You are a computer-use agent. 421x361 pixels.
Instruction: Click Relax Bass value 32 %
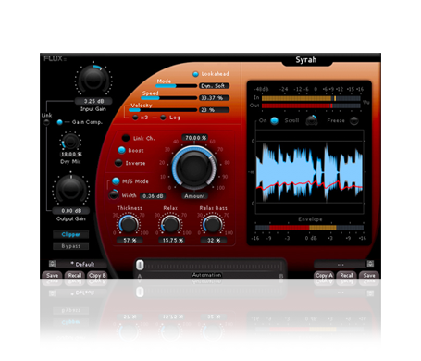214,240
